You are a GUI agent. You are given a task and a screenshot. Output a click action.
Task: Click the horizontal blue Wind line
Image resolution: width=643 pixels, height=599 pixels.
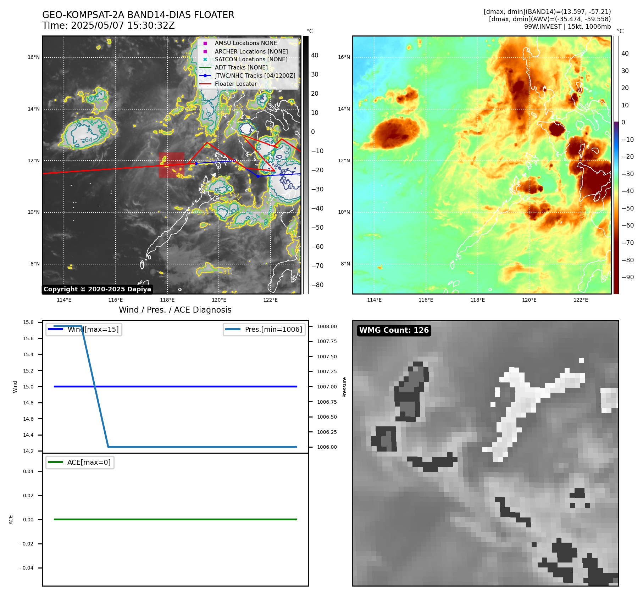click(176, 386)
